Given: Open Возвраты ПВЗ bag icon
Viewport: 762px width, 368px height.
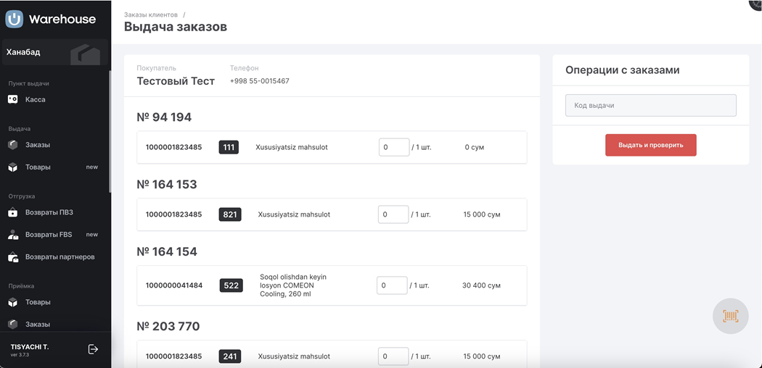Looking at the screenshot, I should tap(13, 212).
